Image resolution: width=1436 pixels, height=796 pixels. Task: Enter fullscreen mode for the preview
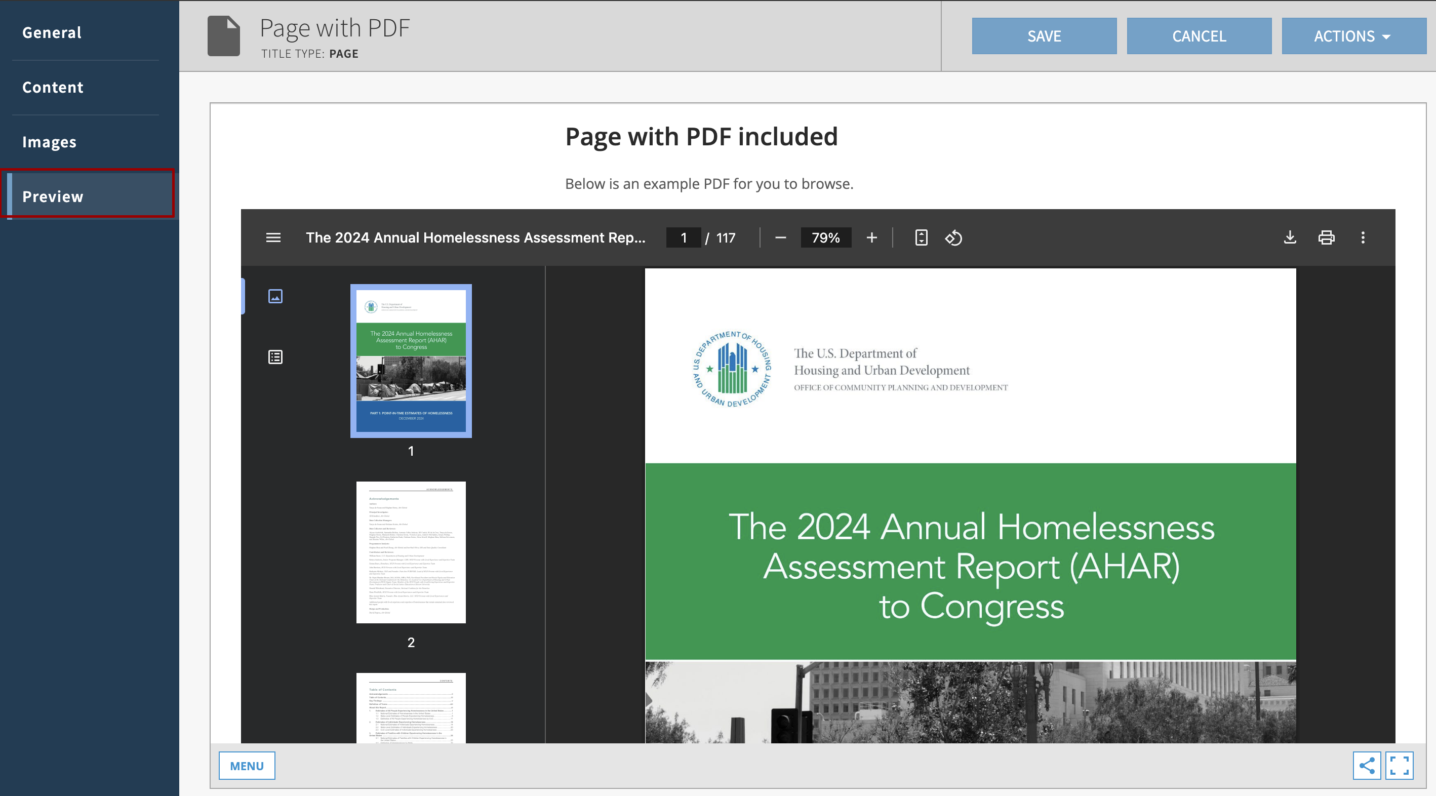[x=1401, y=766]
